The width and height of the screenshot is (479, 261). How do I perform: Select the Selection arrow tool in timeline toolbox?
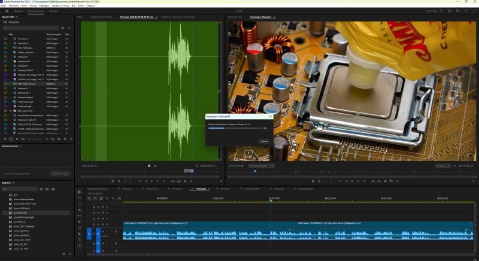click(x=80, y=192)
